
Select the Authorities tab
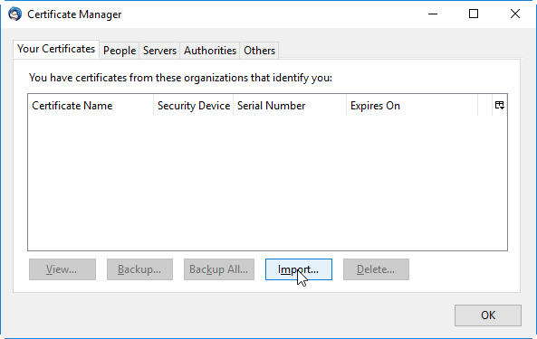pyautogui.click(x=210, y=51)
